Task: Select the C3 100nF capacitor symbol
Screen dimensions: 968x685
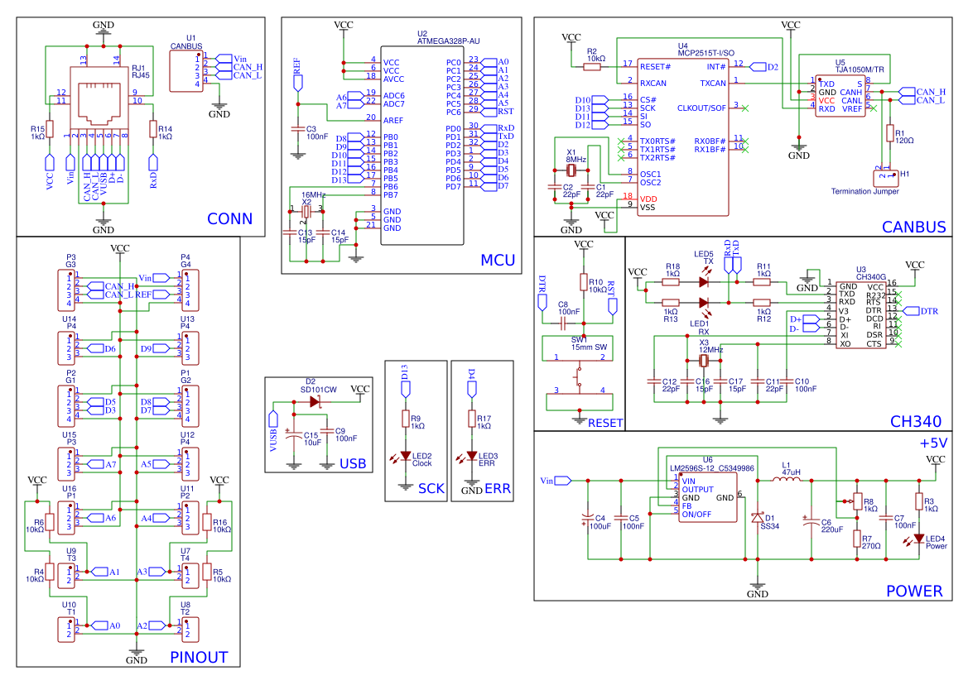Action: [x=298, y=129]
